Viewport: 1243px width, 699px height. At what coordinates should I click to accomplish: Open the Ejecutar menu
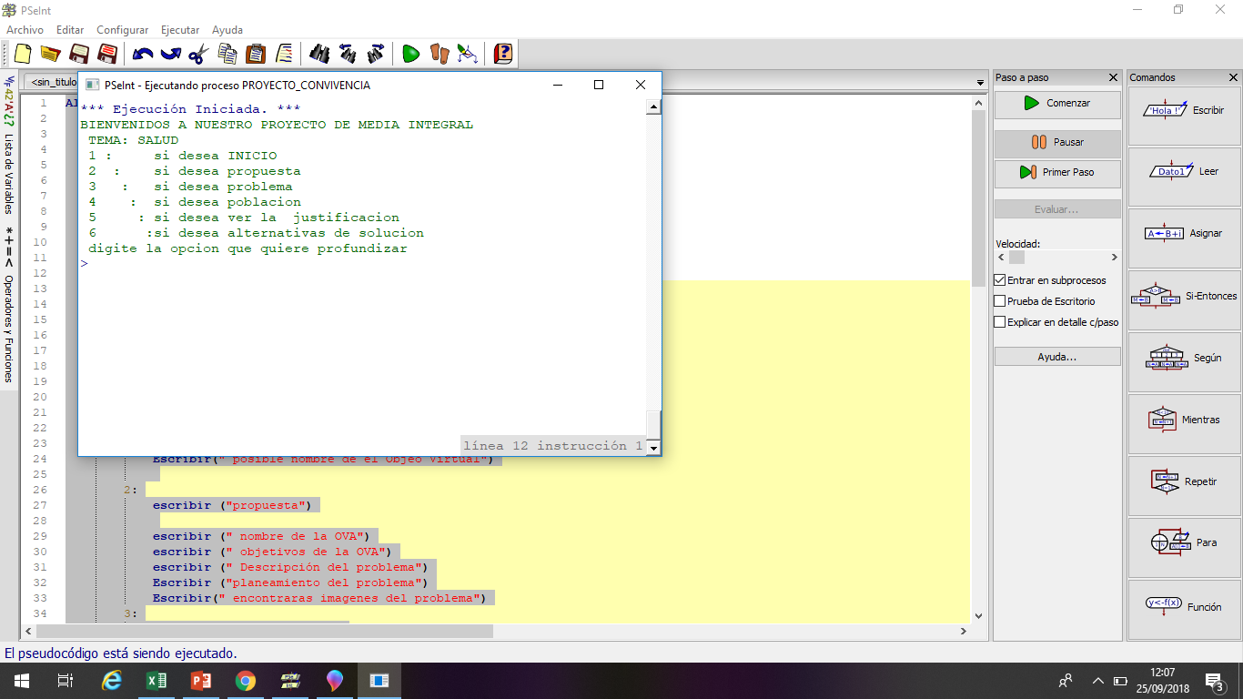tap(180, 30)
